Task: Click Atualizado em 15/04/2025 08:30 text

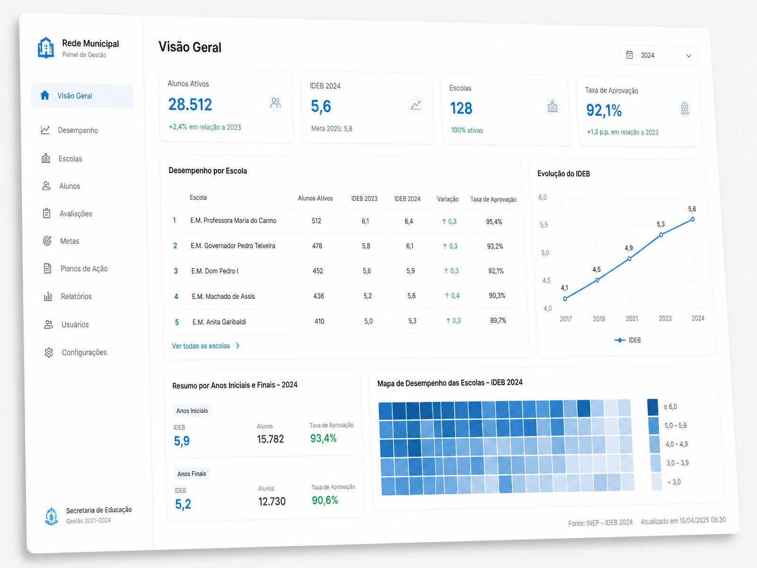Action: [x=683, y=521]
